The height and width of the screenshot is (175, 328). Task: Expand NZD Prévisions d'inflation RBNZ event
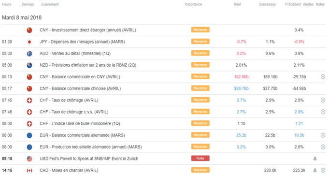(88, 65)
